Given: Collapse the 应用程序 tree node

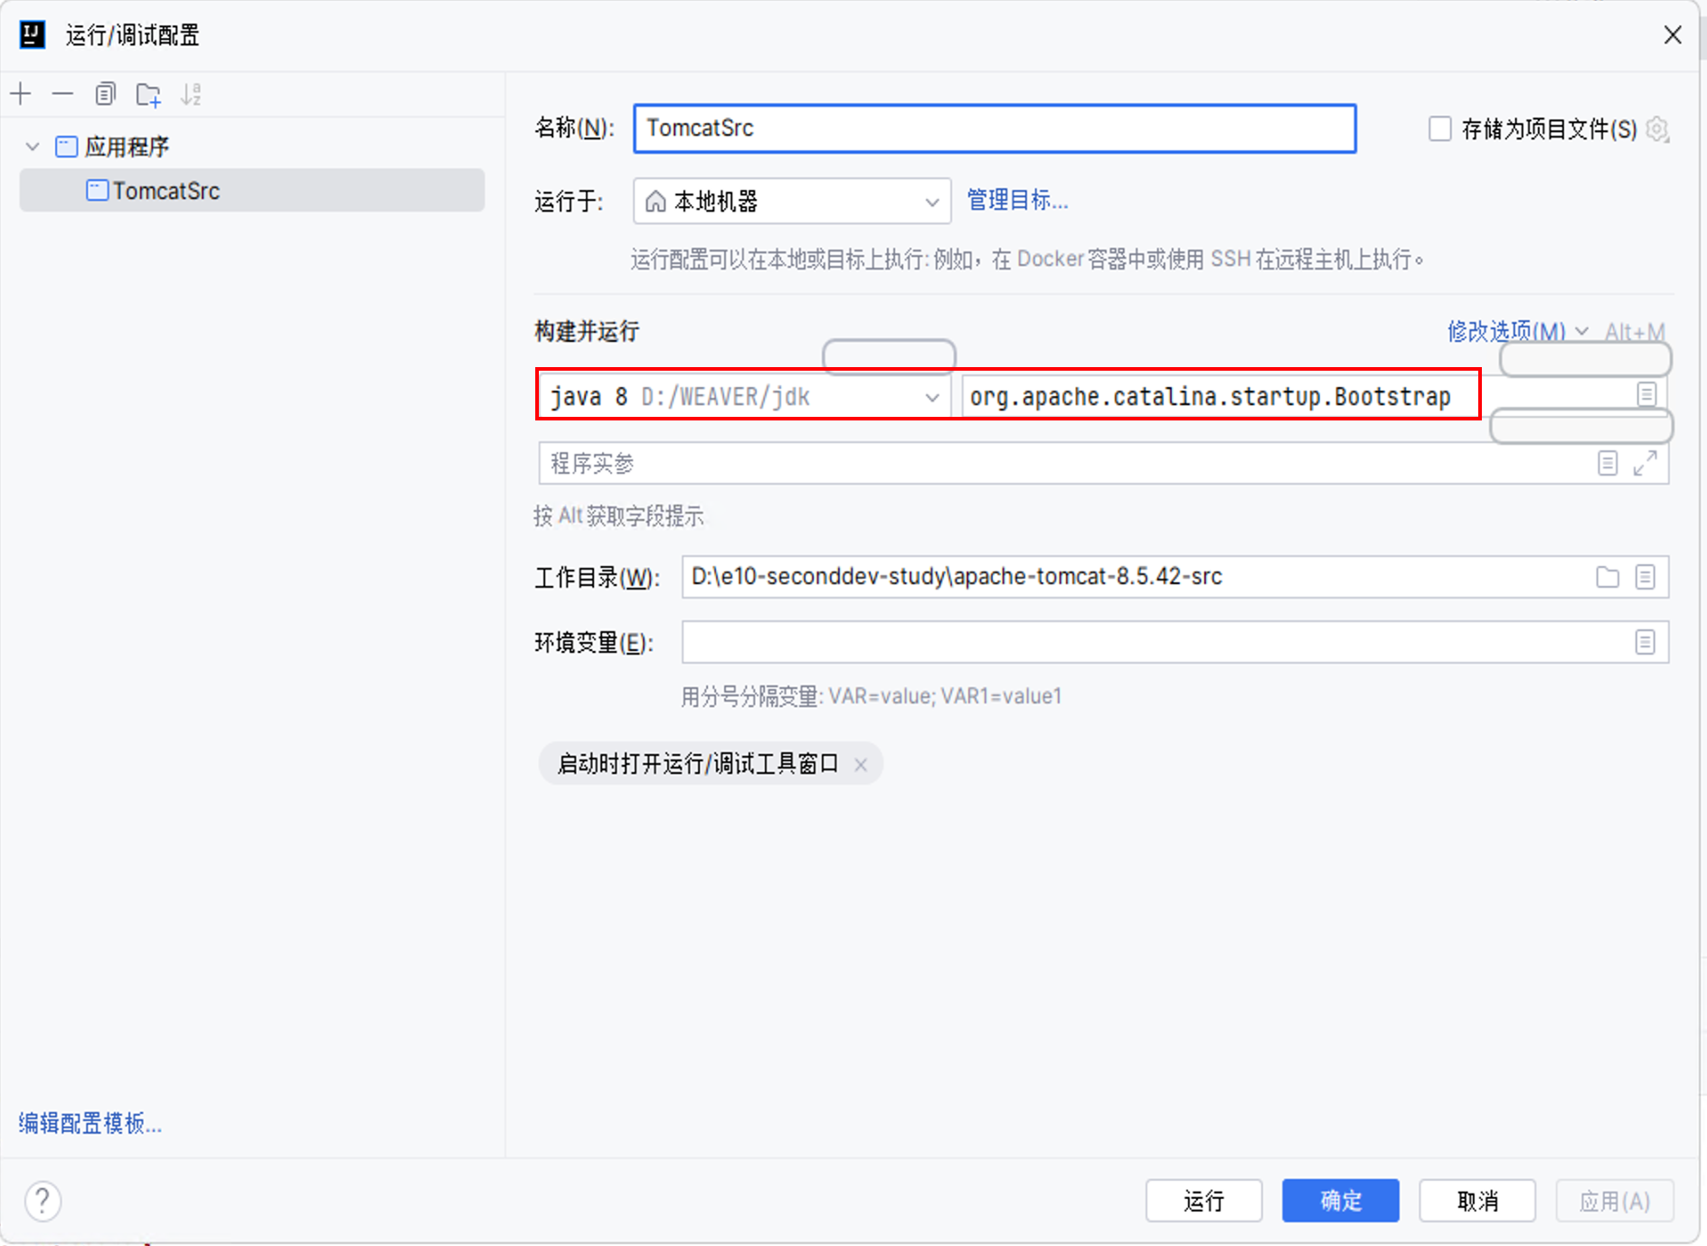Looking at the screenshot, I should coord(33,146).
